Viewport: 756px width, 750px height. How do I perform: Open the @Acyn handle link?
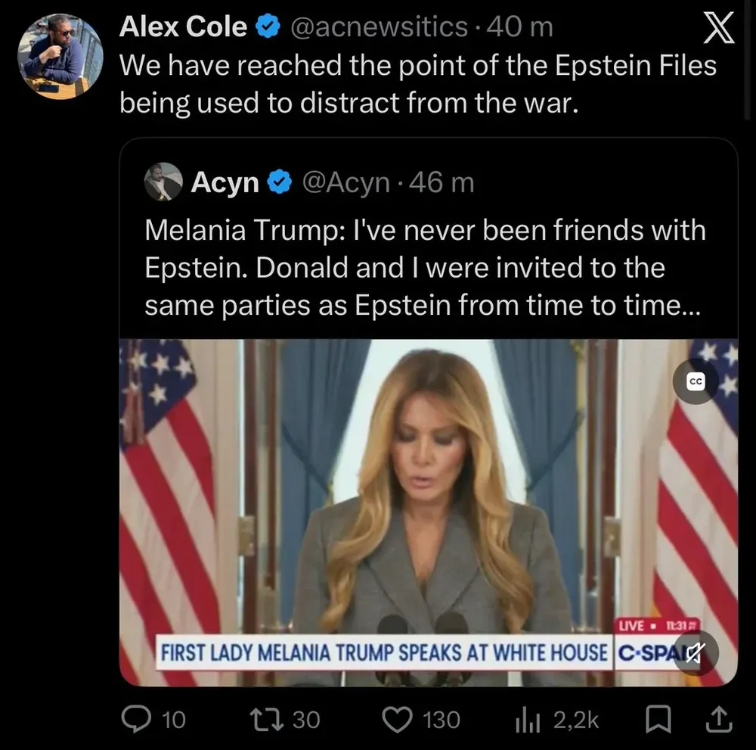coord(345,182)
